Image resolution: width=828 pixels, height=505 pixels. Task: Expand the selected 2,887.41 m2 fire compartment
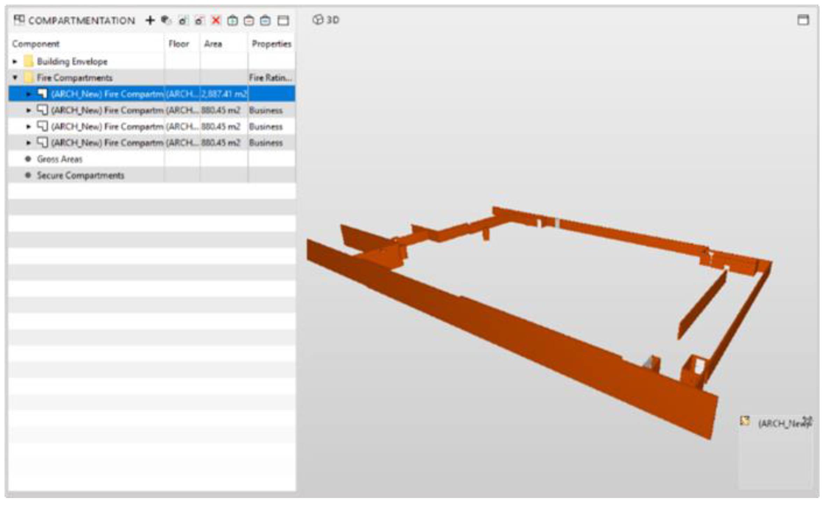click(29, 94)
